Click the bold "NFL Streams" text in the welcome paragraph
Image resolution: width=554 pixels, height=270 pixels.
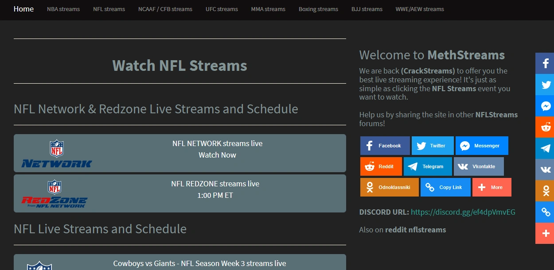tap(454, 88)
